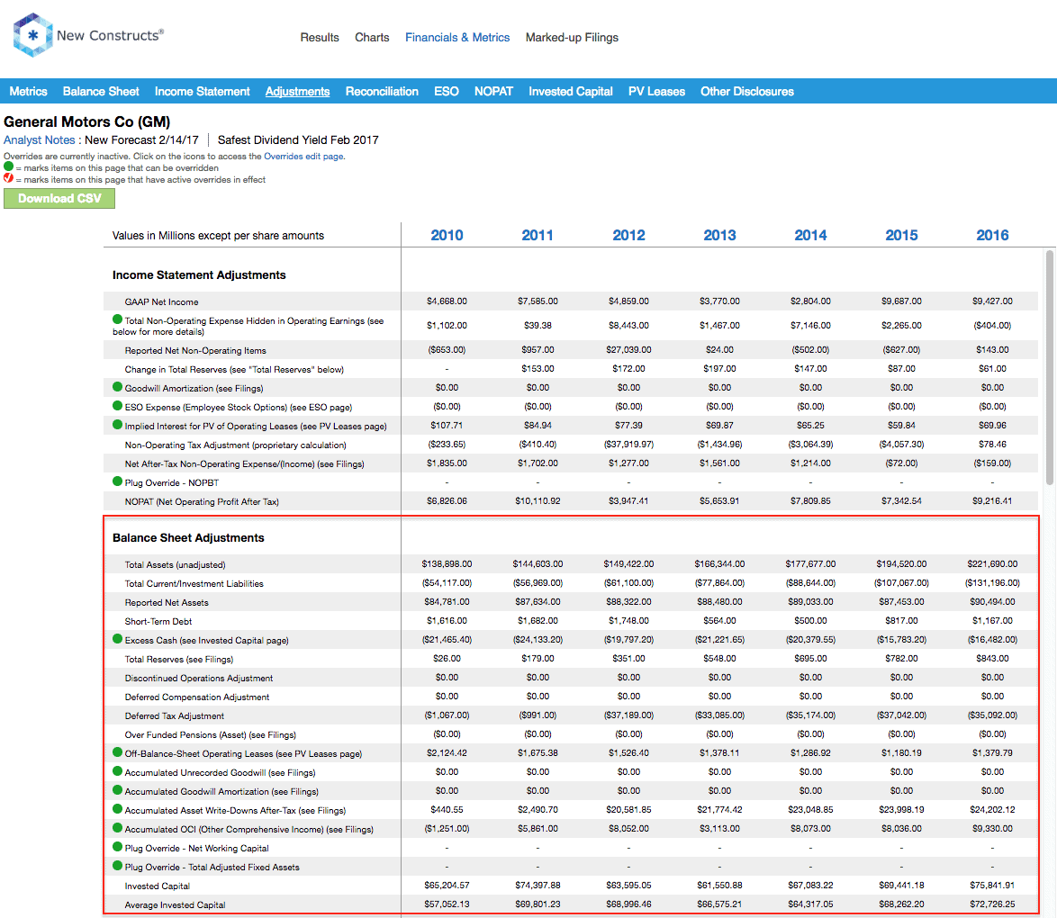
Task: Click the 2015 column header
Action: [901, 235]
